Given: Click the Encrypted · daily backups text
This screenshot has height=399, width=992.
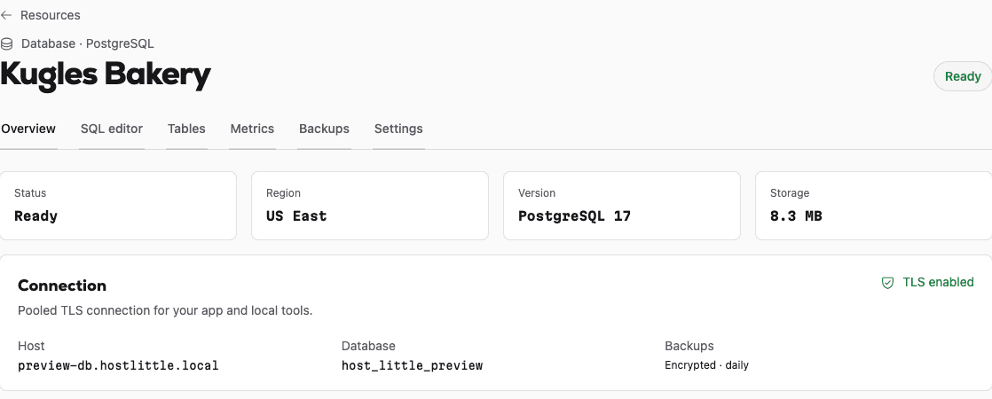Looking at the screenshot, I should (706, 365).
